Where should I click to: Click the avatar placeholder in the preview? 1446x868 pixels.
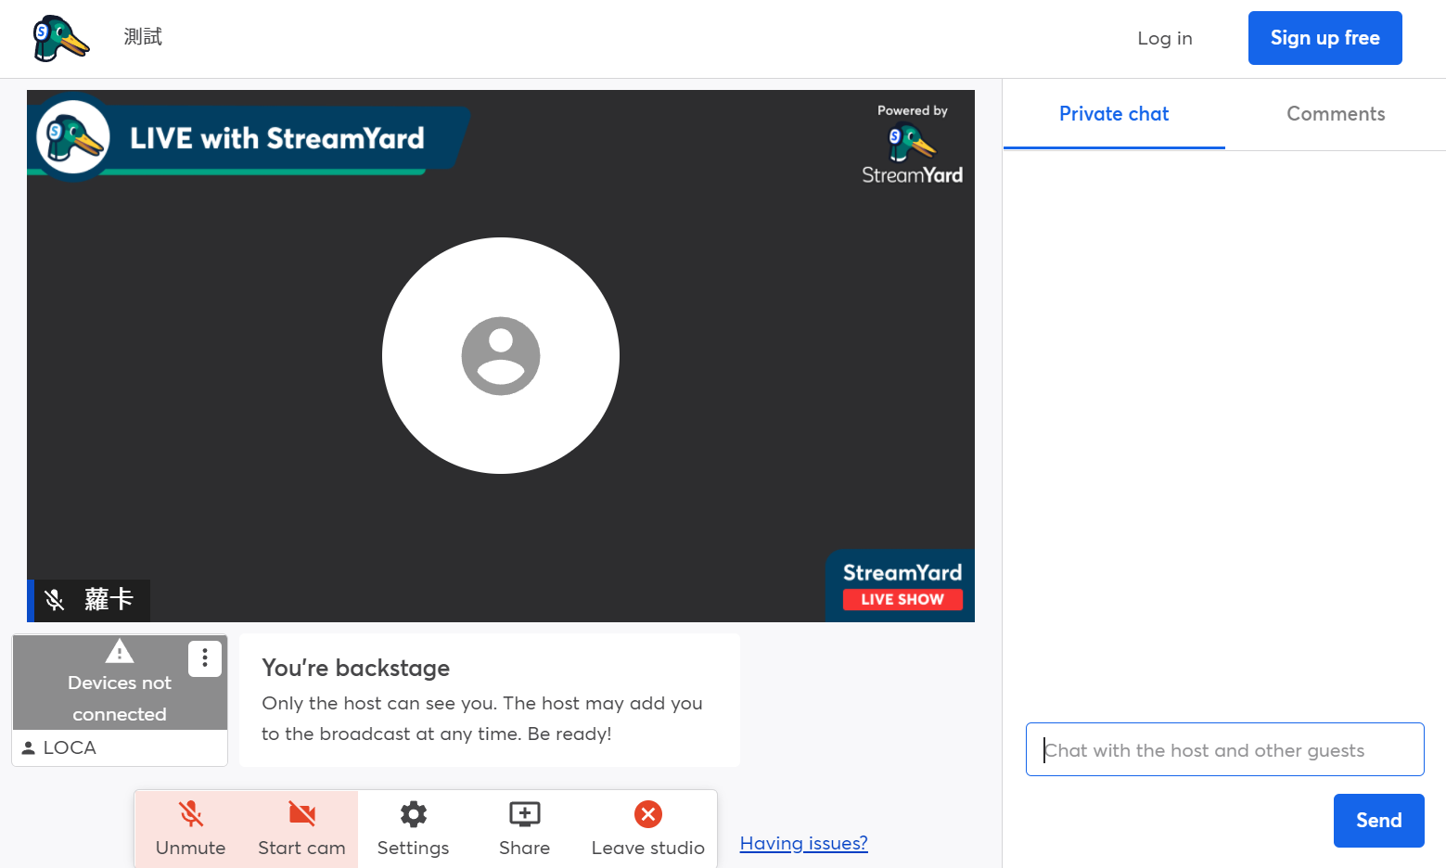click(x=501, y=356)
